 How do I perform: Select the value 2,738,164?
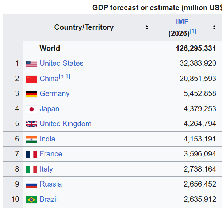(200, 169)
